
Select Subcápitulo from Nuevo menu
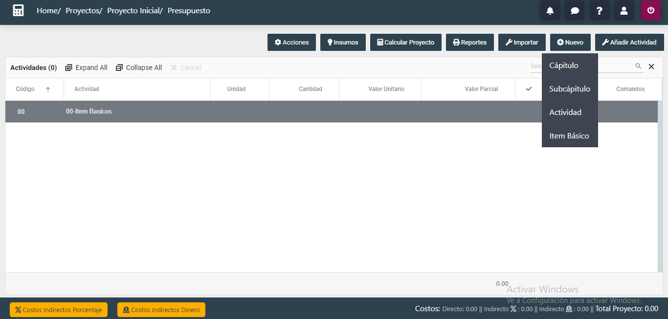tap(570, 89)
